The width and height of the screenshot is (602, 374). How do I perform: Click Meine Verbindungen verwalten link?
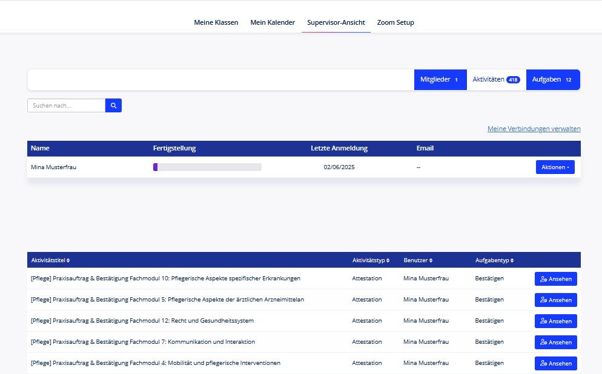tap(534, 129)
